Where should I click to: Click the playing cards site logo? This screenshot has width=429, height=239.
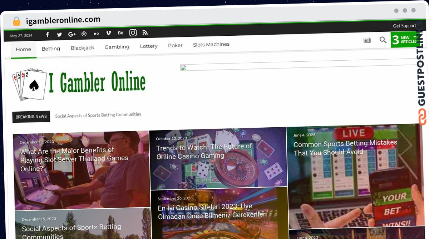(x=30, y=85)
